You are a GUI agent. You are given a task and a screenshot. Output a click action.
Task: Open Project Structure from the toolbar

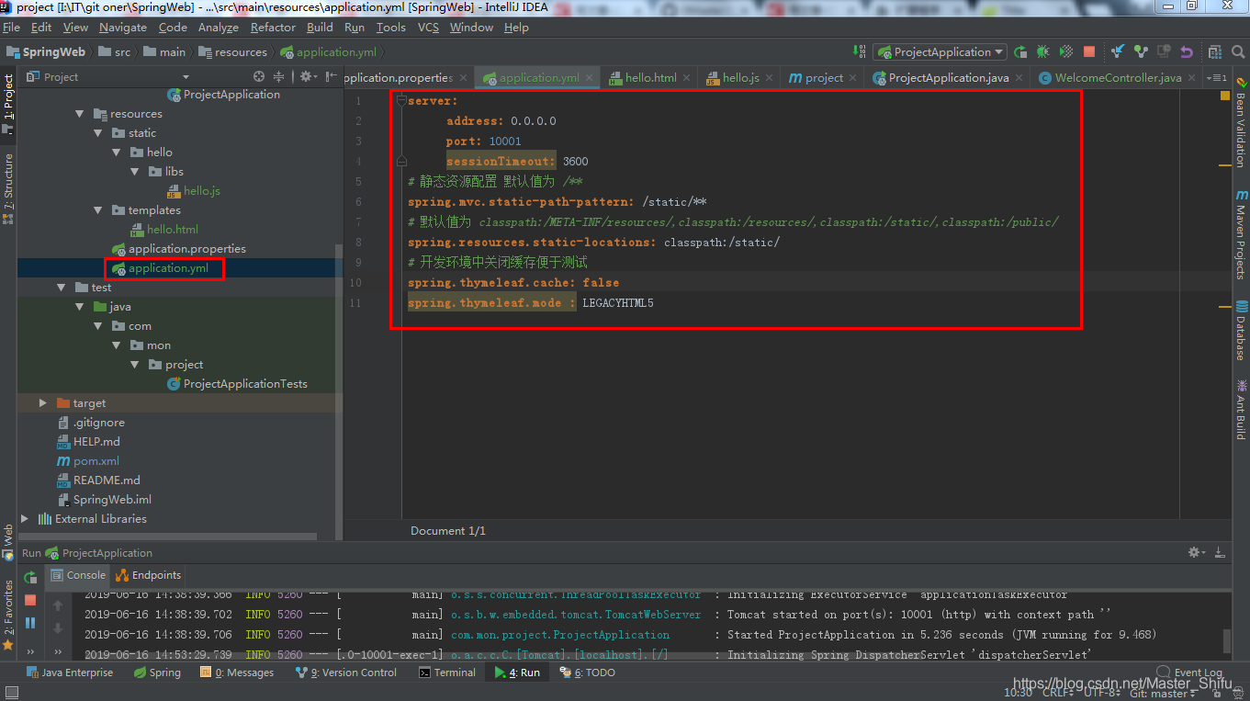pos(1215,52)
